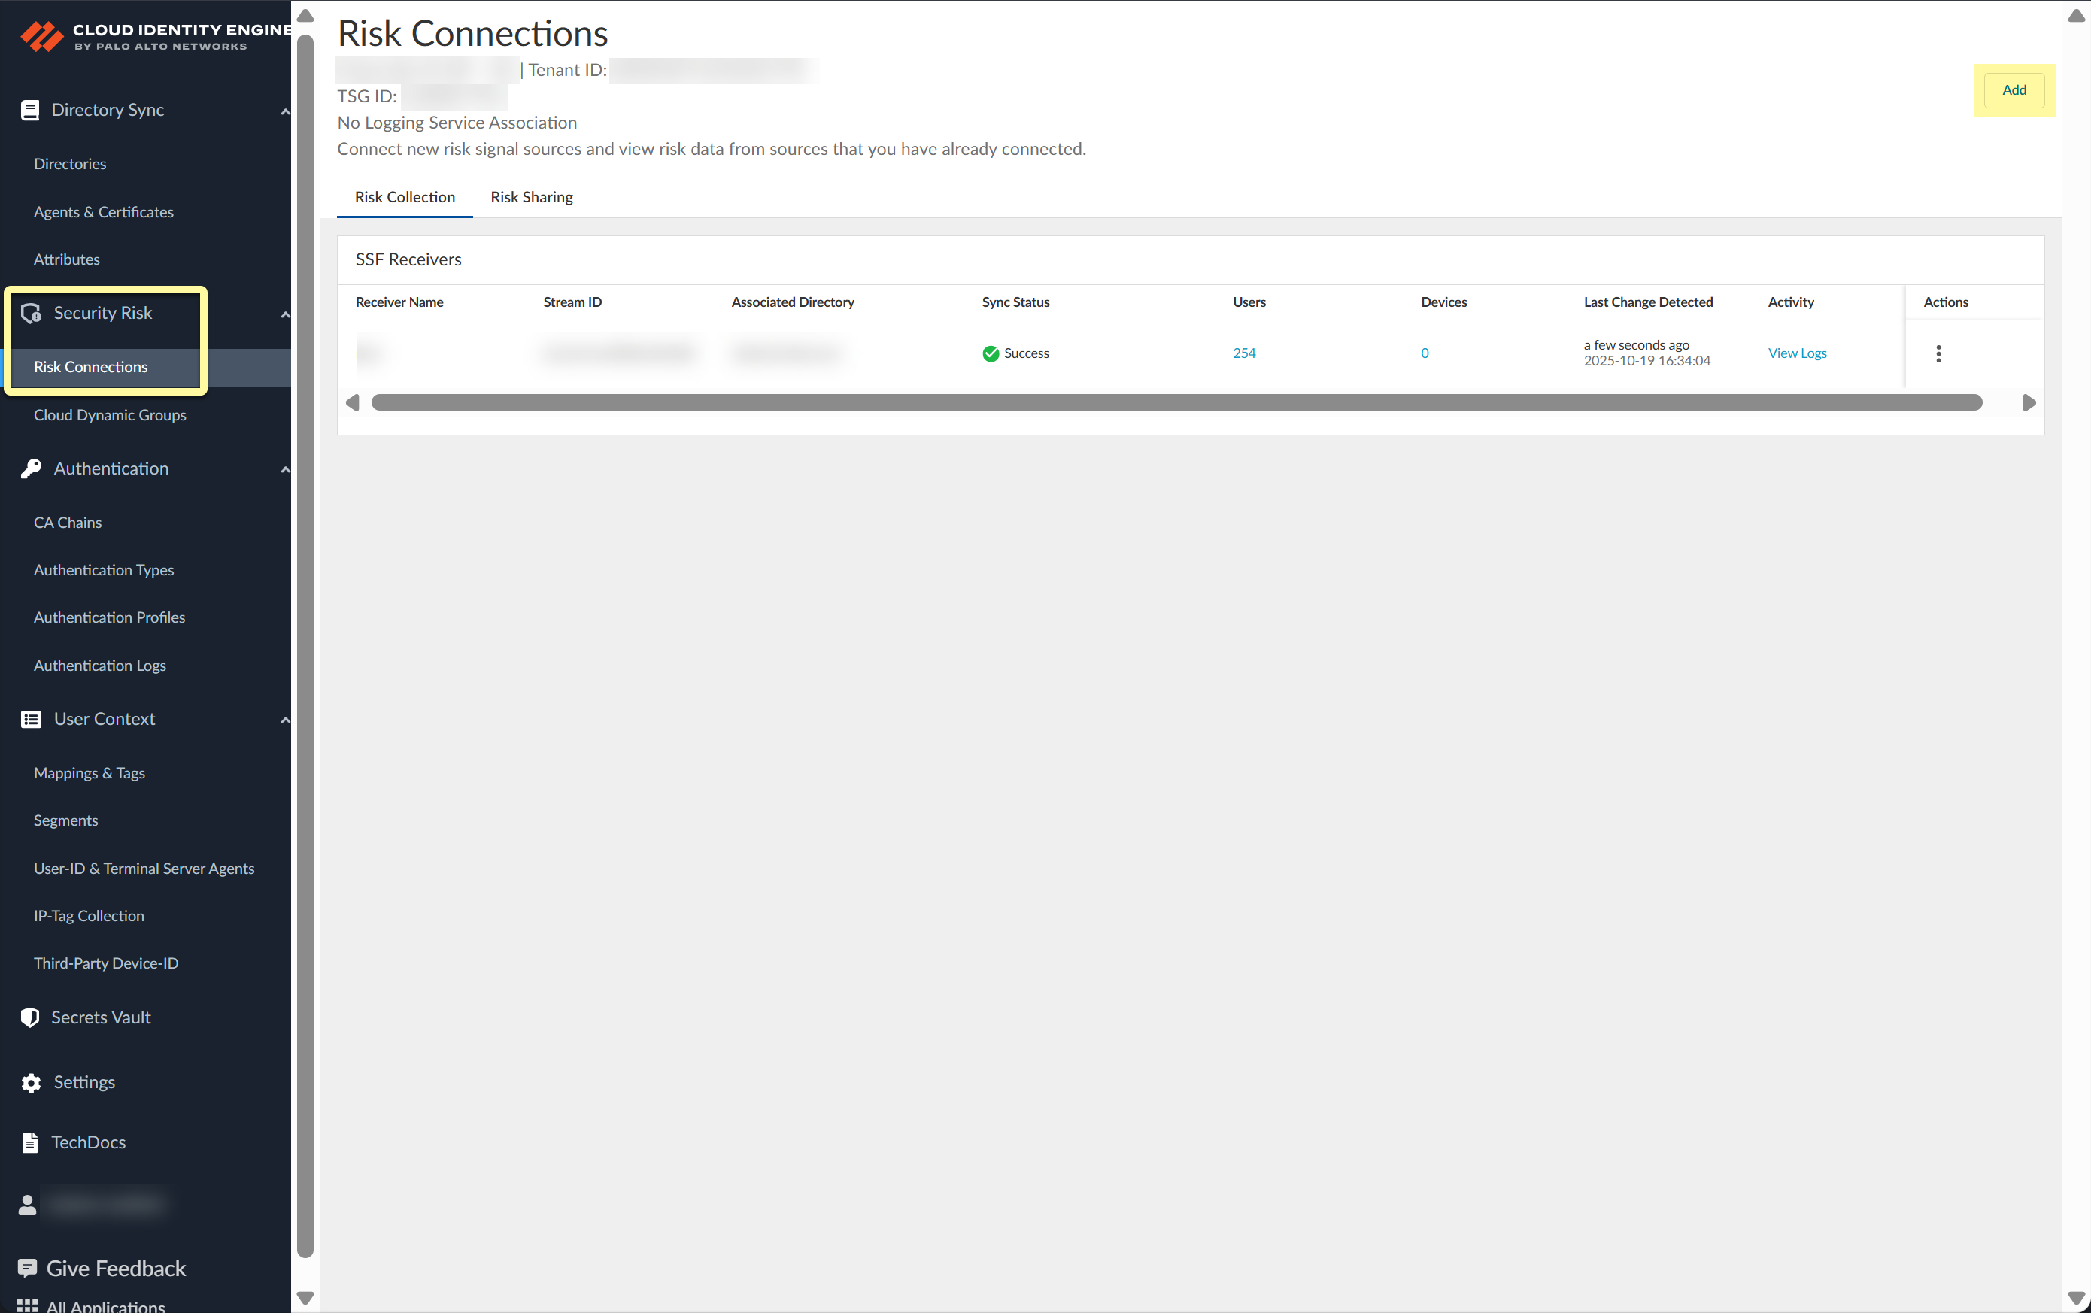2091x1313 pixels.
Task: Open TechDocs document icon
Action: [29, 1143]
